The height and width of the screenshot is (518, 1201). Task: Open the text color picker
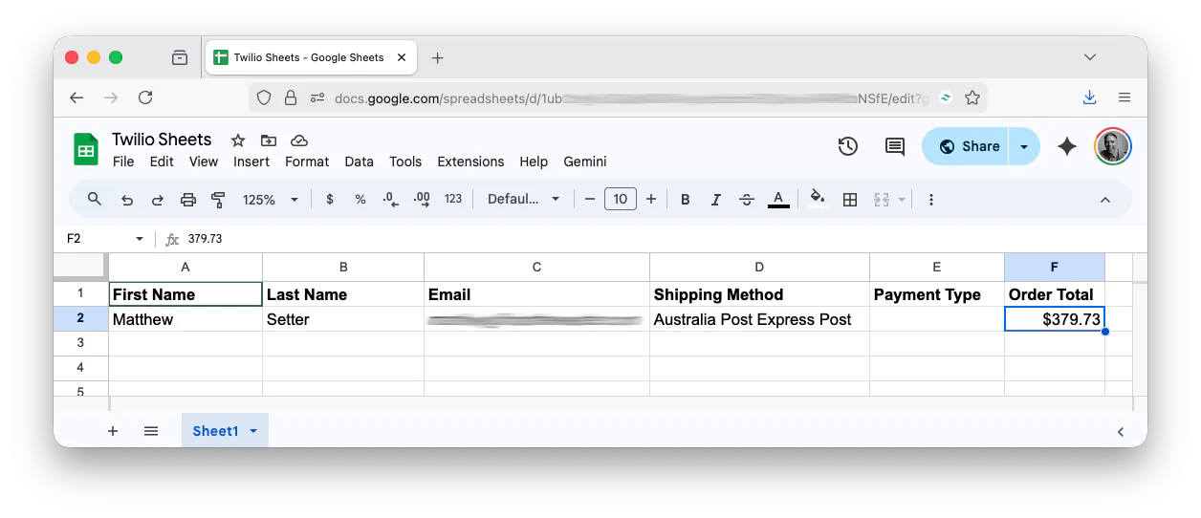tap(778, 199)
